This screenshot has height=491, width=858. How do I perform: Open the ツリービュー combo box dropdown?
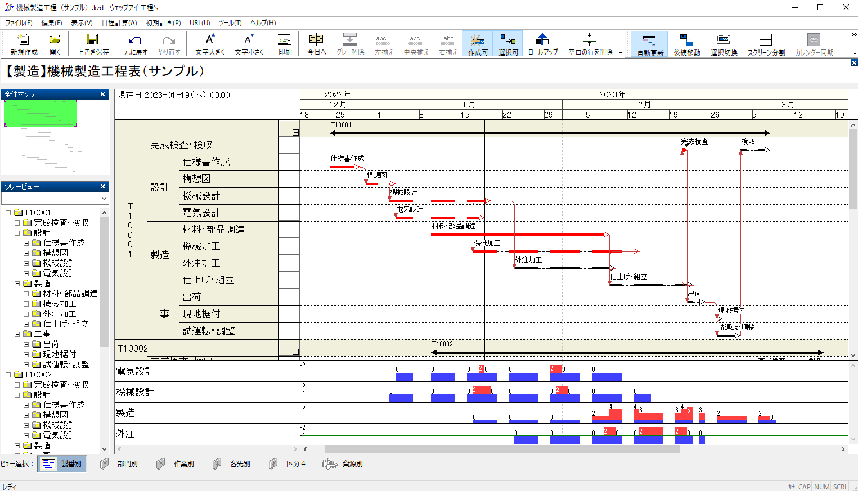(x=104, y=199)
